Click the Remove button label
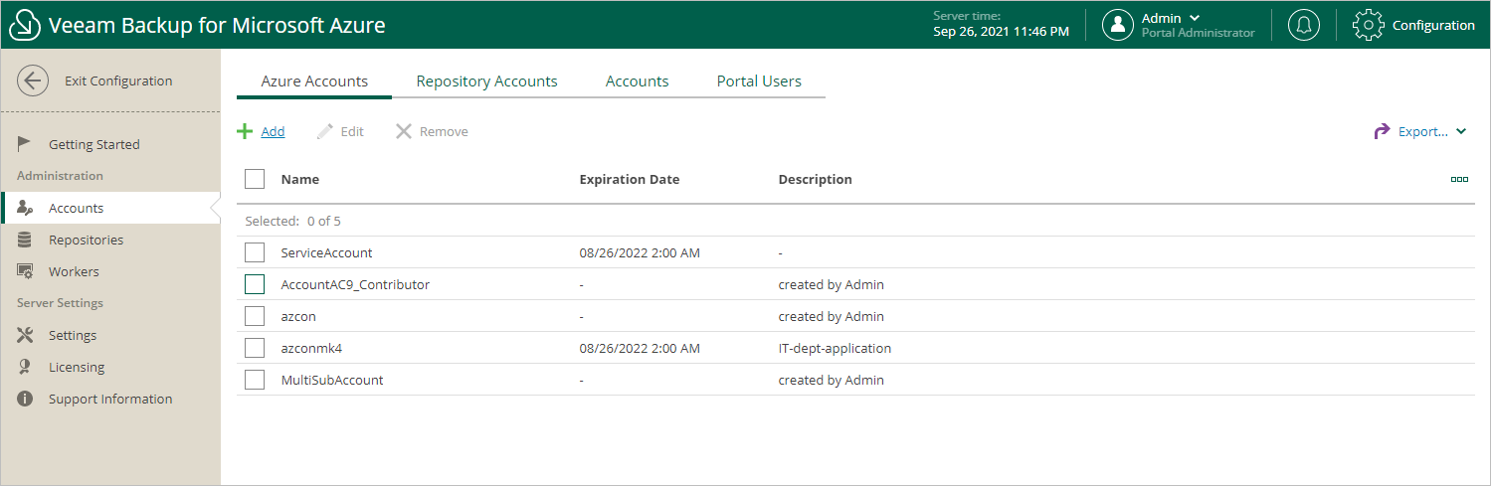This screenshot has height=486, width=1491. [x=444, y=131]
